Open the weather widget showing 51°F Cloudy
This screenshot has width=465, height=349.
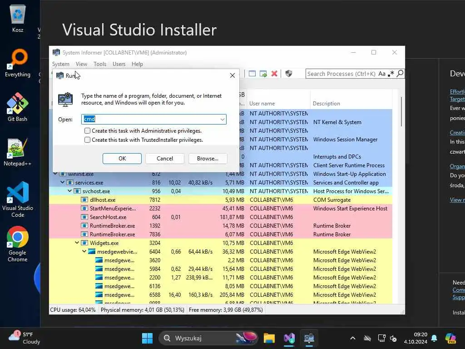[25, 338]
